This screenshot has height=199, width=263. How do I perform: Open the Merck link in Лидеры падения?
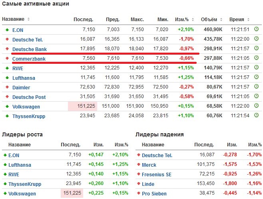pos(149,165)
